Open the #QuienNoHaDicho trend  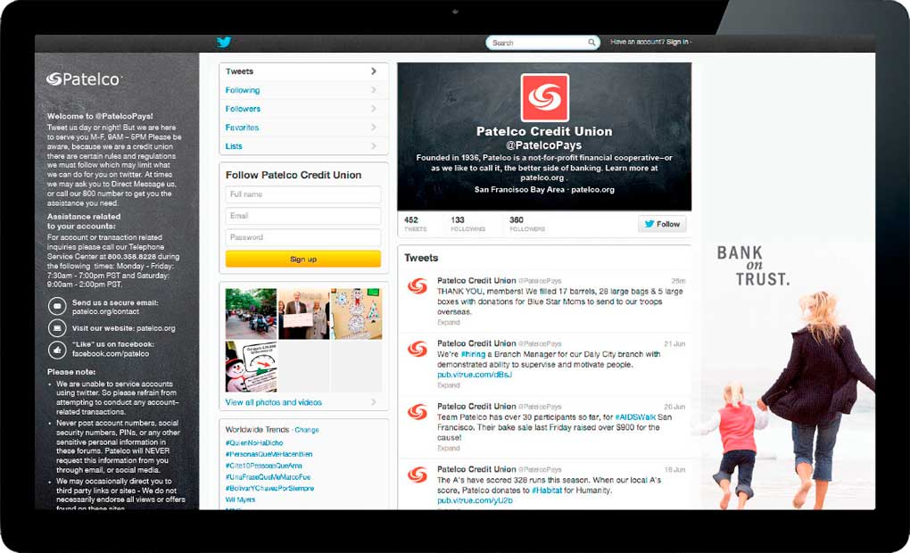[254, 442]
